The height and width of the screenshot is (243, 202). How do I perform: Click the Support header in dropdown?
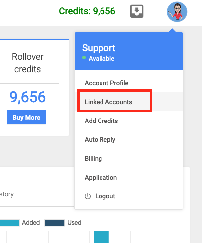tap(99, 48)
